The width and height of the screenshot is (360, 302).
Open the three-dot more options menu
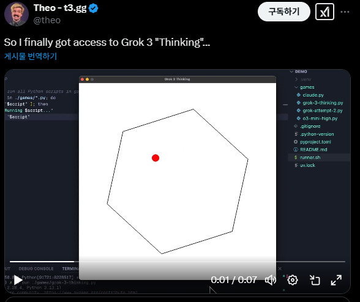coord(345,12)
